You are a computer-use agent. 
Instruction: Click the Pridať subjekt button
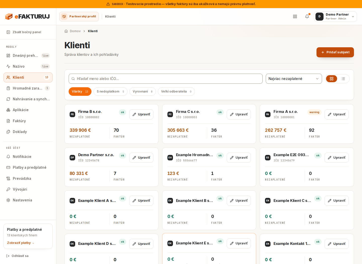(335, 52)
